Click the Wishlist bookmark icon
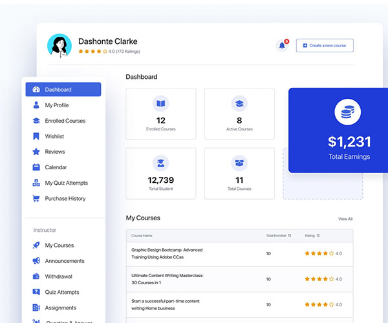This screenshot has width=388, height=323. (x=36, y=136)
